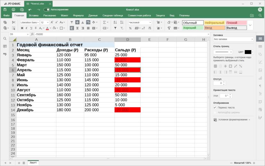
Task: Expand the formula bar
Action: click(208, 34)
